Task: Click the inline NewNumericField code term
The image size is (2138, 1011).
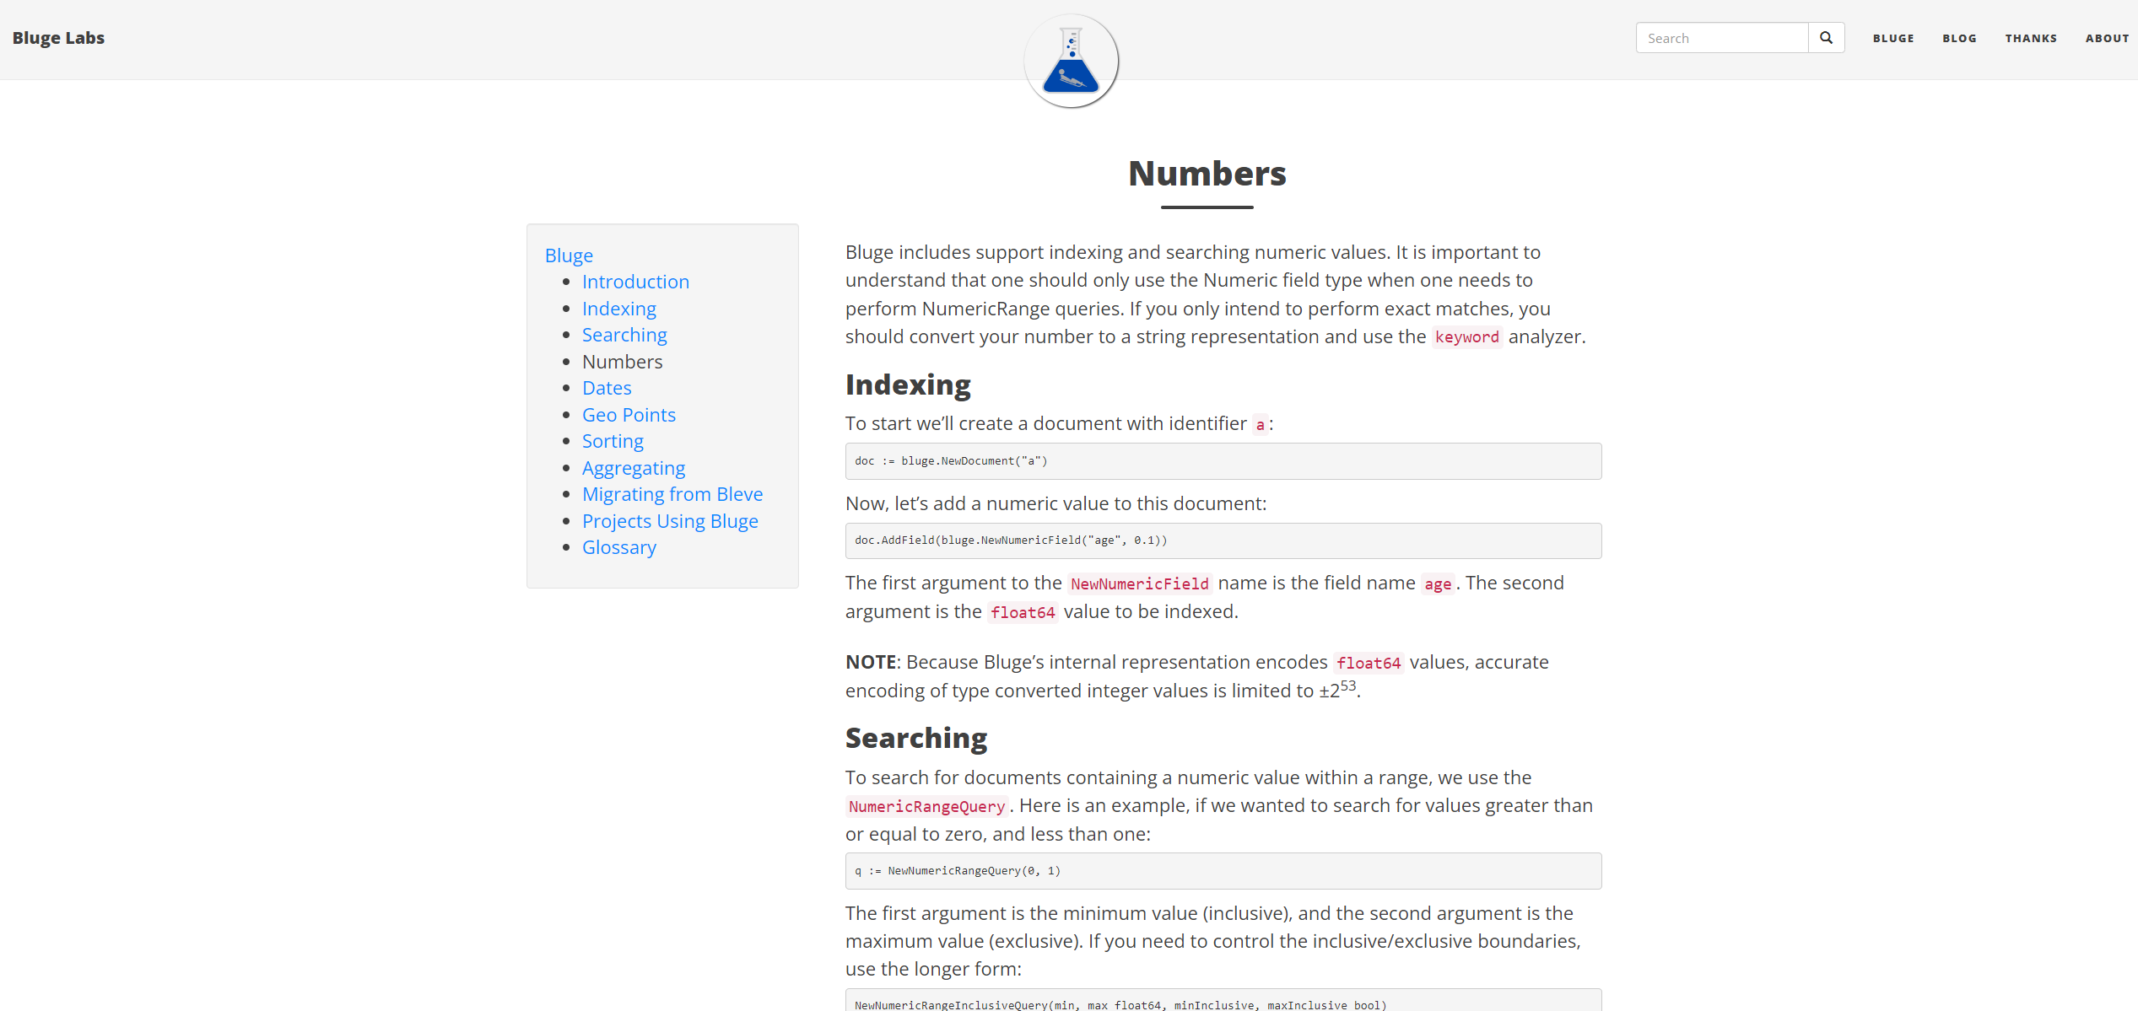Action: (1139, 583)
